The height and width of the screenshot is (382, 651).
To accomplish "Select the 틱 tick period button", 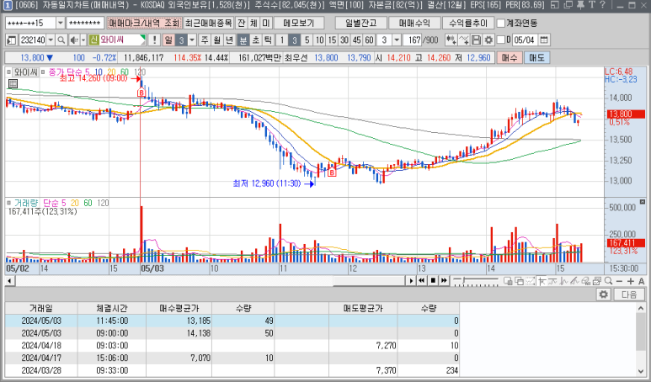I will [268, 40].
